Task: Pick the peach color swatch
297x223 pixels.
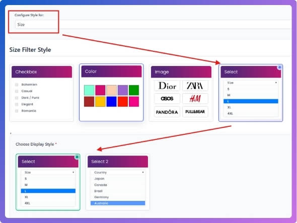Action: tap(112, 90)
